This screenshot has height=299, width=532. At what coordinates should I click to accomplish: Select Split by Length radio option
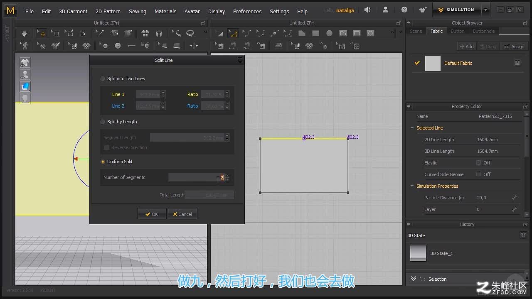pos(103,122)
